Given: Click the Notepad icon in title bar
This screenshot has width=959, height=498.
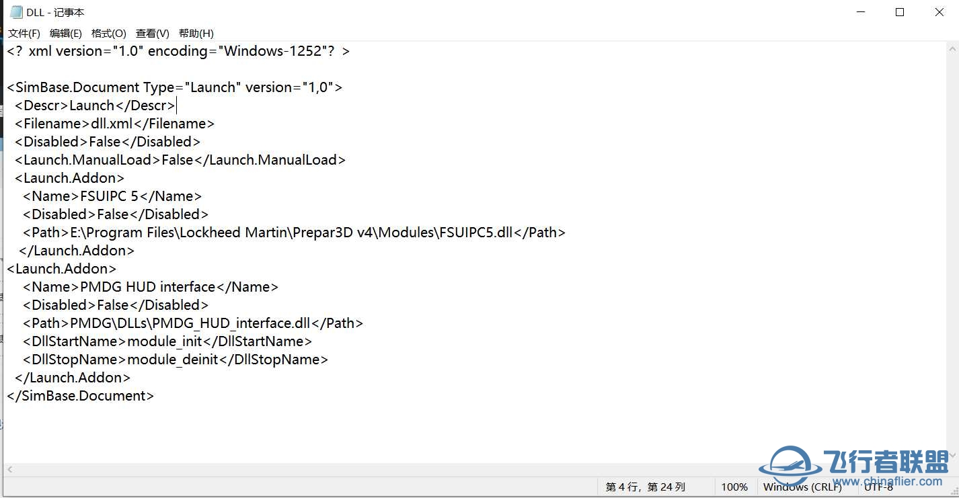Looking at the screenshot, I should (16, 12).
